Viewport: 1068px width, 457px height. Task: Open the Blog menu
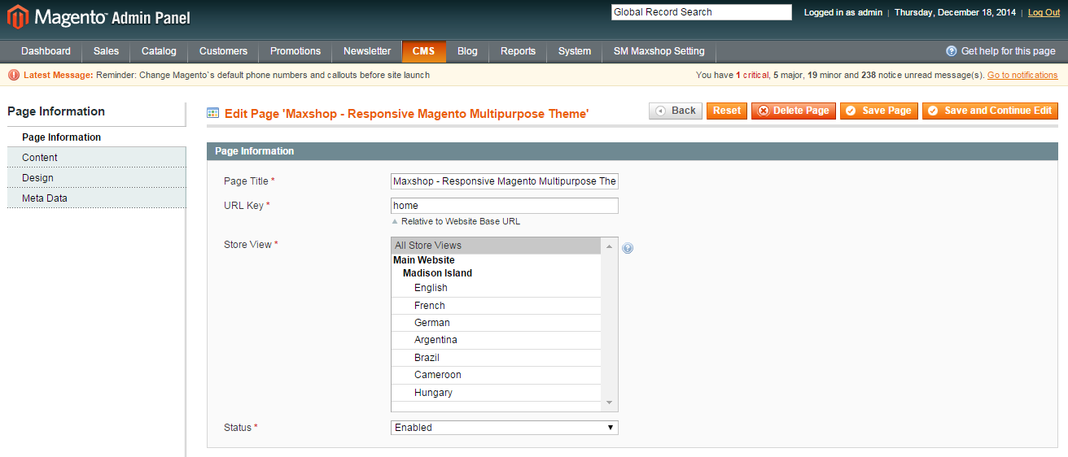(x=467, y=51)
